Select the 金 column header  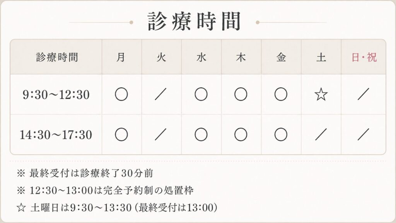pyautogui.click(x=281, y=57)
